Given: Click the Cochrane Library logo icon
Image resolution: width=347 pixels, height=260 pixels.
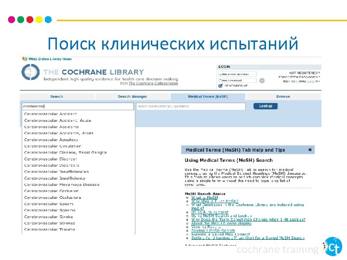Looking at the screenshot, I should tap(30, 72).
